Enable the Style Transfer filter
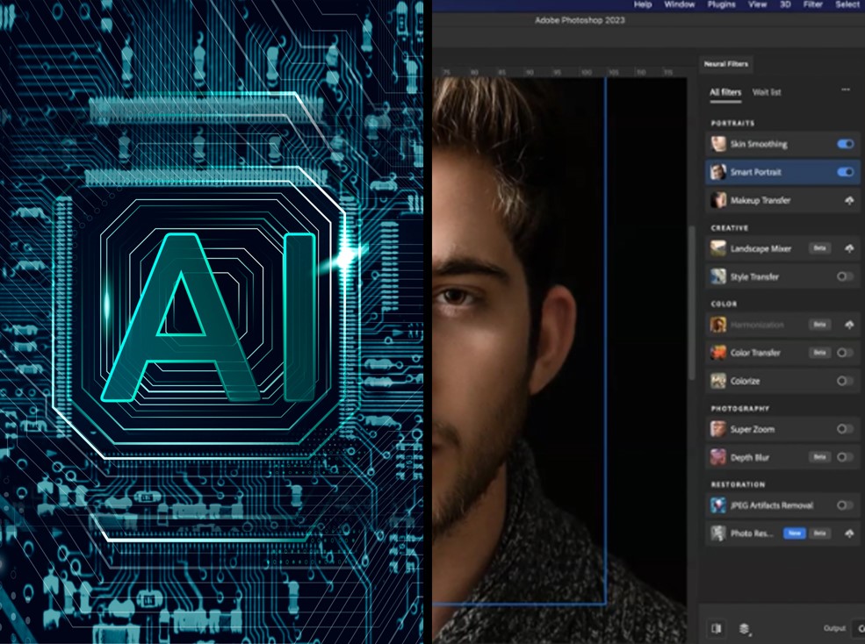The image size is (865, 644). [x=845, y=276]
